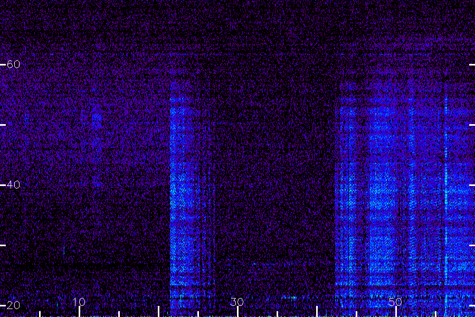475x317 pixels.
Task: Click the "30" label on the horizontal axis
Action: (237, 302)
